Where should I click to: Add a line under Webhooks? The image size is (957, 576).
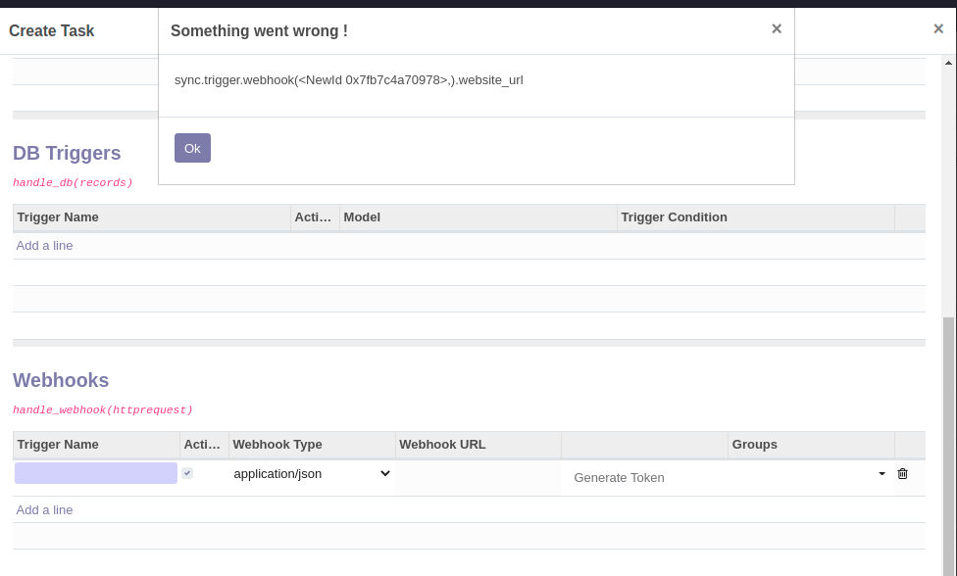pyautogui.click(x=44, y=509)
